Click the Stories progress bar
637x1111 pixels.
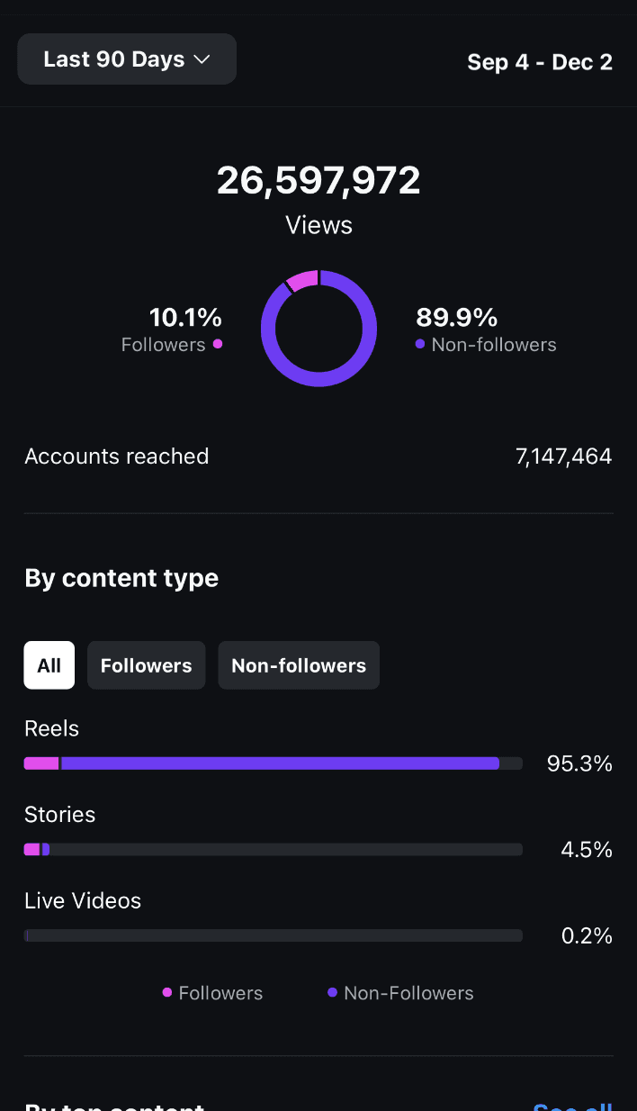pos(273,849)
